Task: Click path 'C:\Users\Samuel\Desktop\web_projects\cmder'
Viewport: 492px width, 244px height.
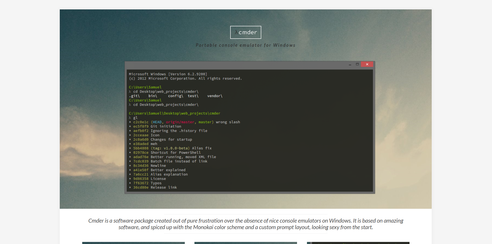Action: tap(174, 113)
